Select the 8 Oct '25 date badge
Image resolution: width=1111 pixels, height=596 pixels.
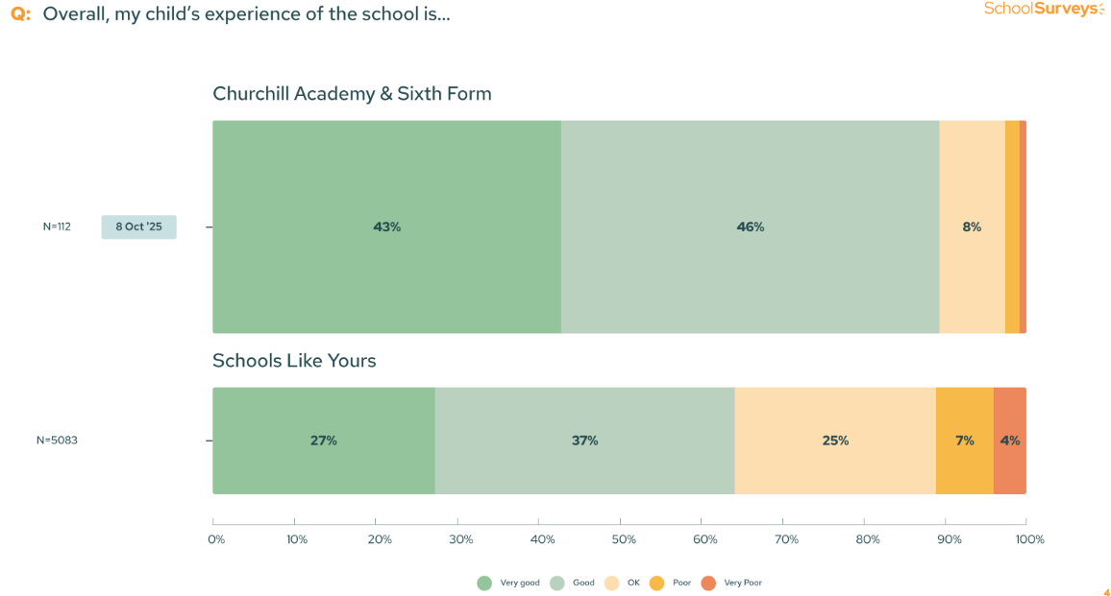pos(139,227)
